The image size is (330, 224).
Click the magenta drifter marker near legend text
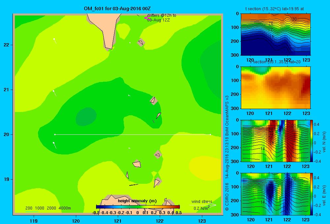click(x=147, y=18)
